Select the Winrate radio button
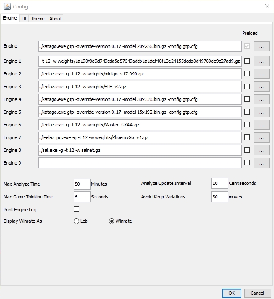The height and width of the screenshot is (299, 274). click(x=112, y=221)
